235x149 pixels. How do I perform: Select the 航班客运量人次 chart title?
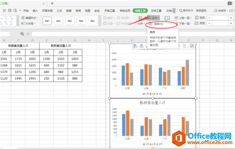pyautogui.click(x=153, y=103)
